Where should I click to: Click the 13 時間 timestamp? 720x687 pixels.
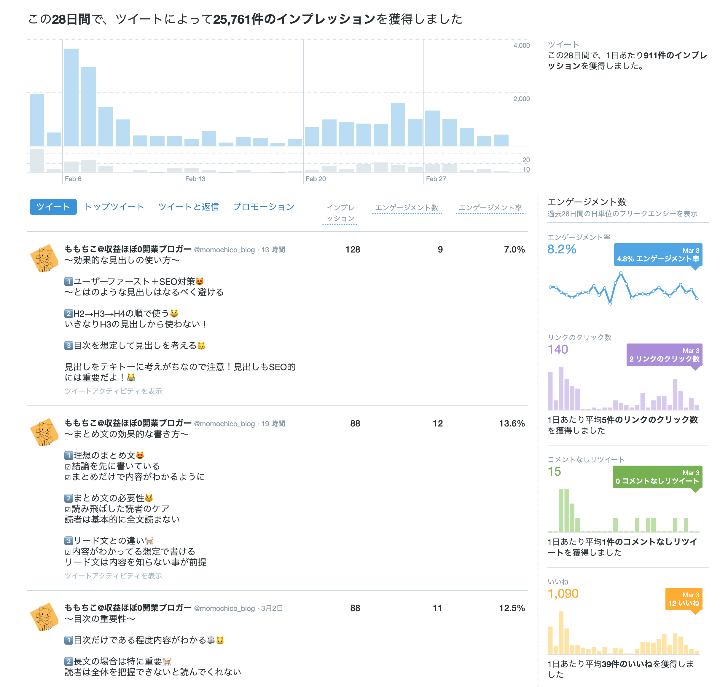click(273, 250)
